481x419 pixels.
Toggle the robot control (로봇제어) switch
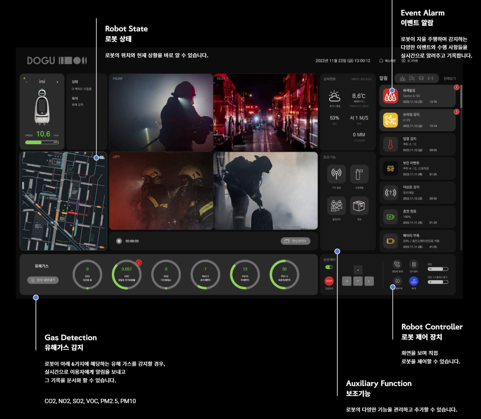(329, 267)
